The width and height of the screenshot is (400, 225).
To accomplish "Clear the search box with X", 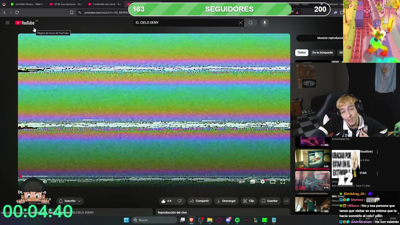I will pos(241,22).
